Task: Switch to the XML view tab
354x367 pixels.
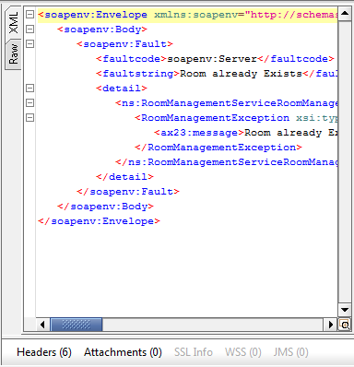Action: click(x=14, y=23)
